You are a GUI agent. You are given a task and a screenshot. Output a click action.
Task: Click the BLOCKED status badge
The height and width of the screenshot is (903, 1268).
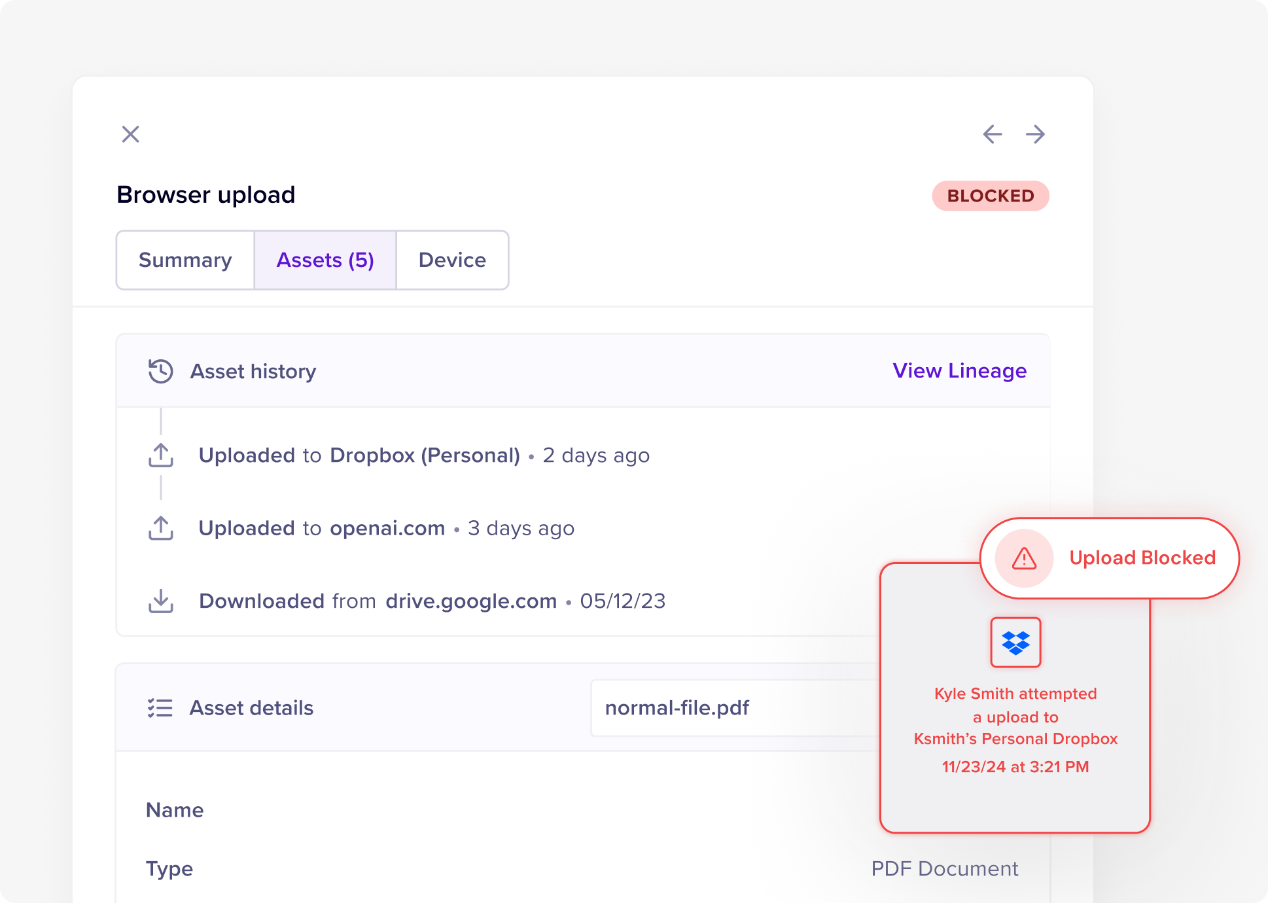click(990, 196)
